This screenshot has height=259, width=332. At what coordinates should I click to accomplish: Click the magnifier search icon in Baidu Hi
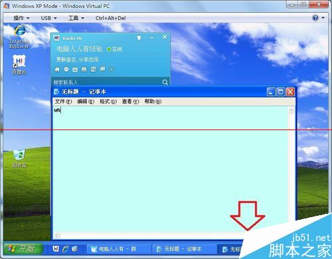pos(165,82)
